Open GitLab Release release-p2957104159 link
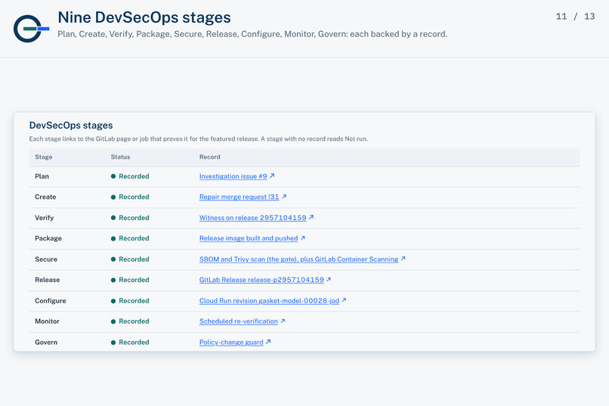 [x=261, y=280]
